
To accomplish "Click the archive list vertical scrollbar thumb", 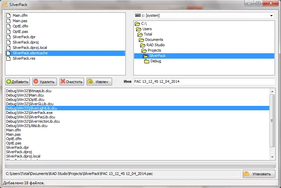I will click(x=272, y=121).
